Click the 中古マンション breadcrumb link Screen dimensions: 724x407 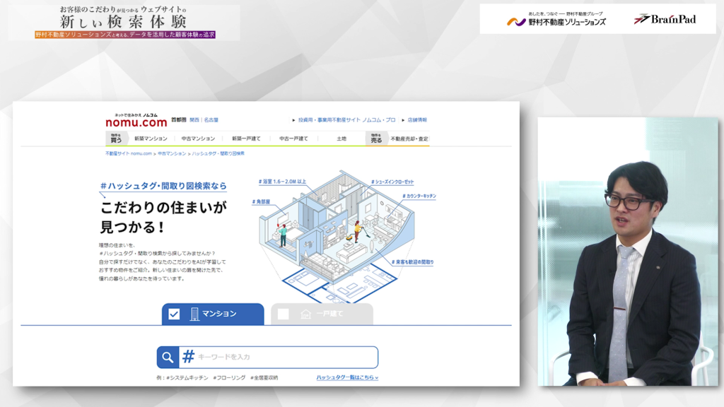(x=172, y=153)
